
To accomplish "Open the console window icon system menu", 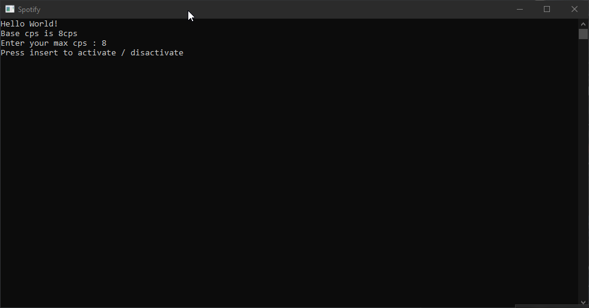I will click(10, 9).
